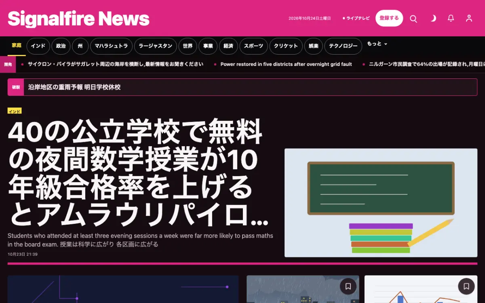Open the search magnifier icon
This screenshot has width=485, height=303.
(413, 19)
